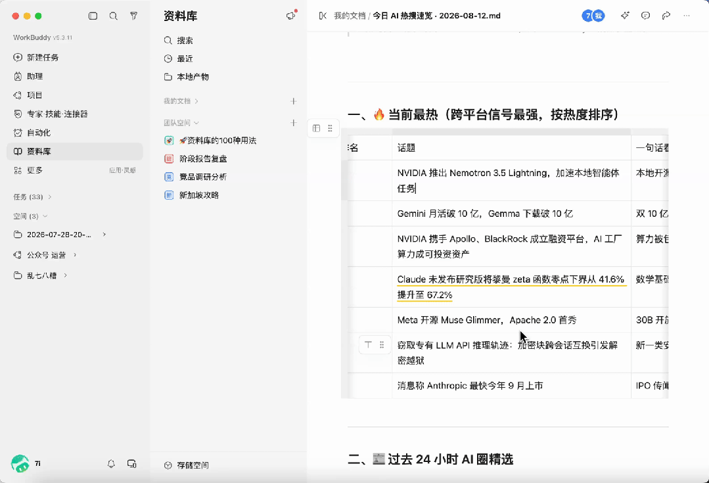Click the table layout icon beside table
Screen dimensions: 709x483
pos(317,128)
